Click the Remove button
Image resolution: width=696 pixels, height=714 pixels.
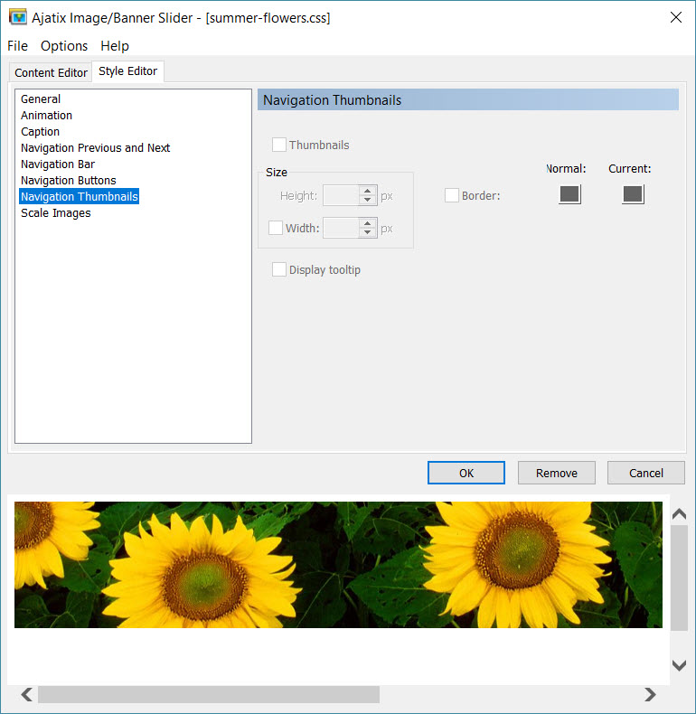(x=556, y=473)
